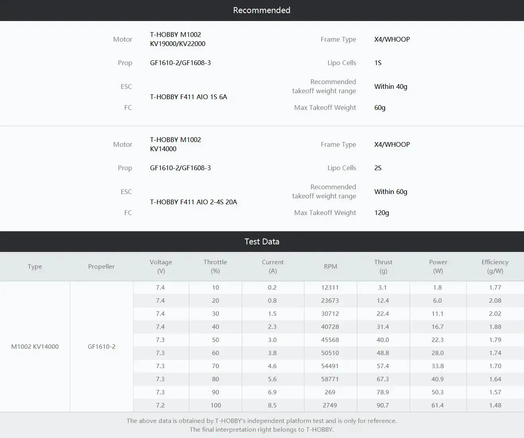The image size is (524, 438).
Task: Click the 'Power (W)' column header
Action: [438, 267]
